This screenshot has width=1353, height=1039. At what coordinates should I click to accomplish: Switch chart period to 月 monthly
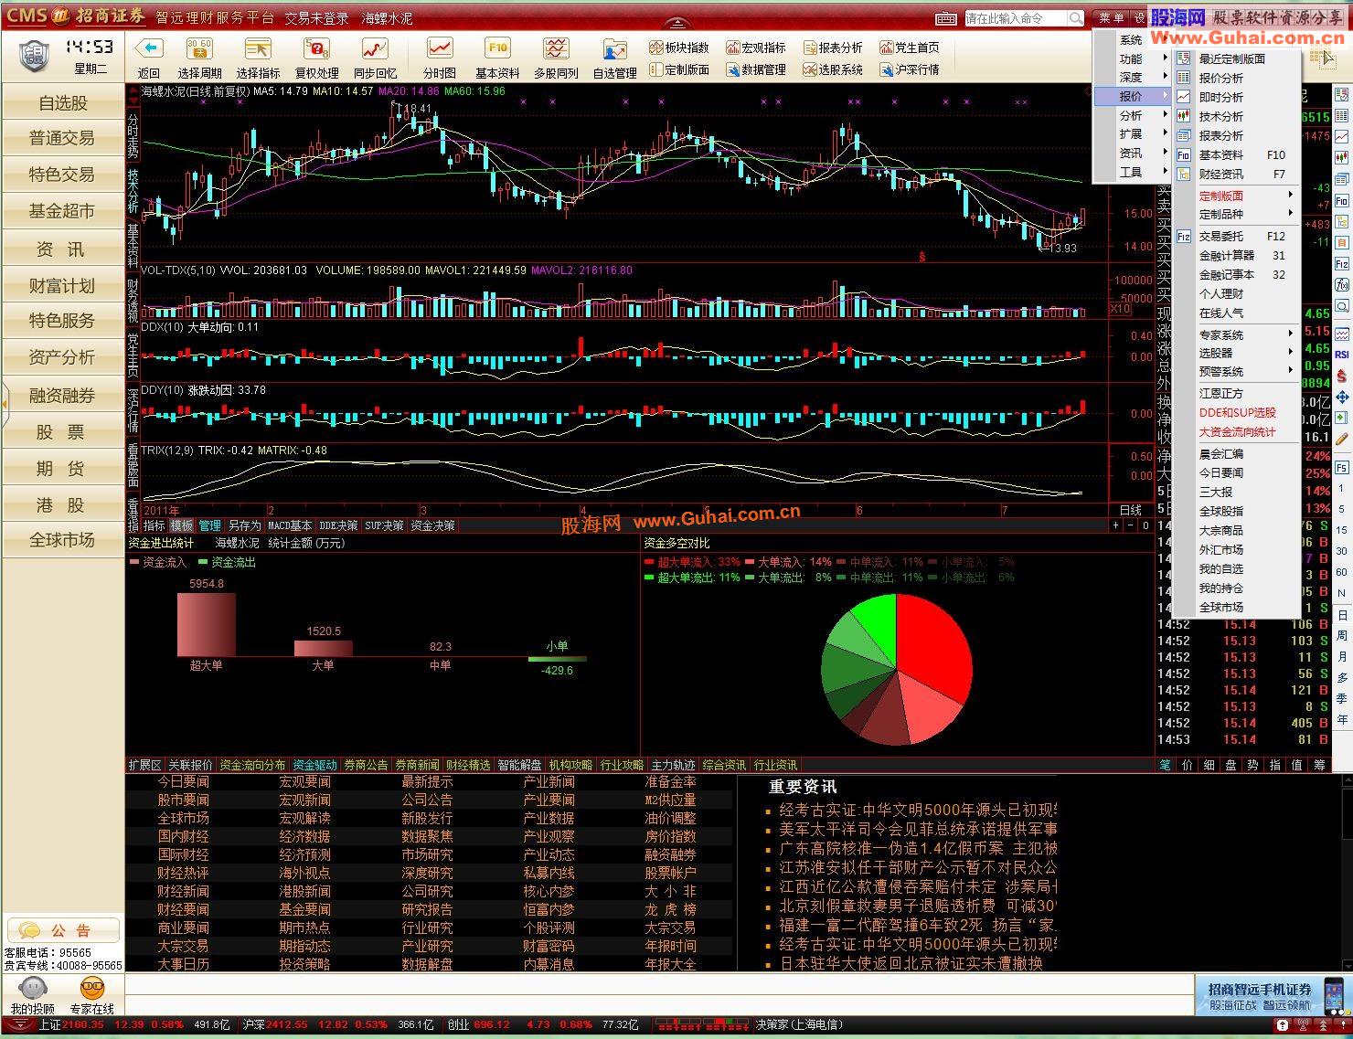click(x=1342, y=656)
